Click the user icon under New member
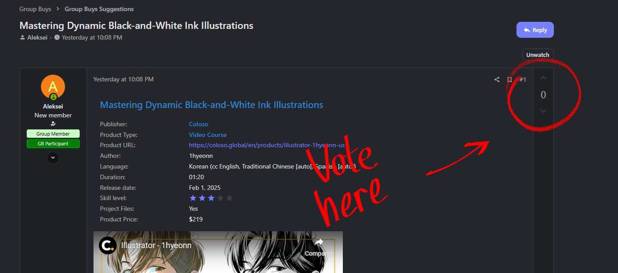Viewport: 618px width, 273px height. click(x=53, y=124)
